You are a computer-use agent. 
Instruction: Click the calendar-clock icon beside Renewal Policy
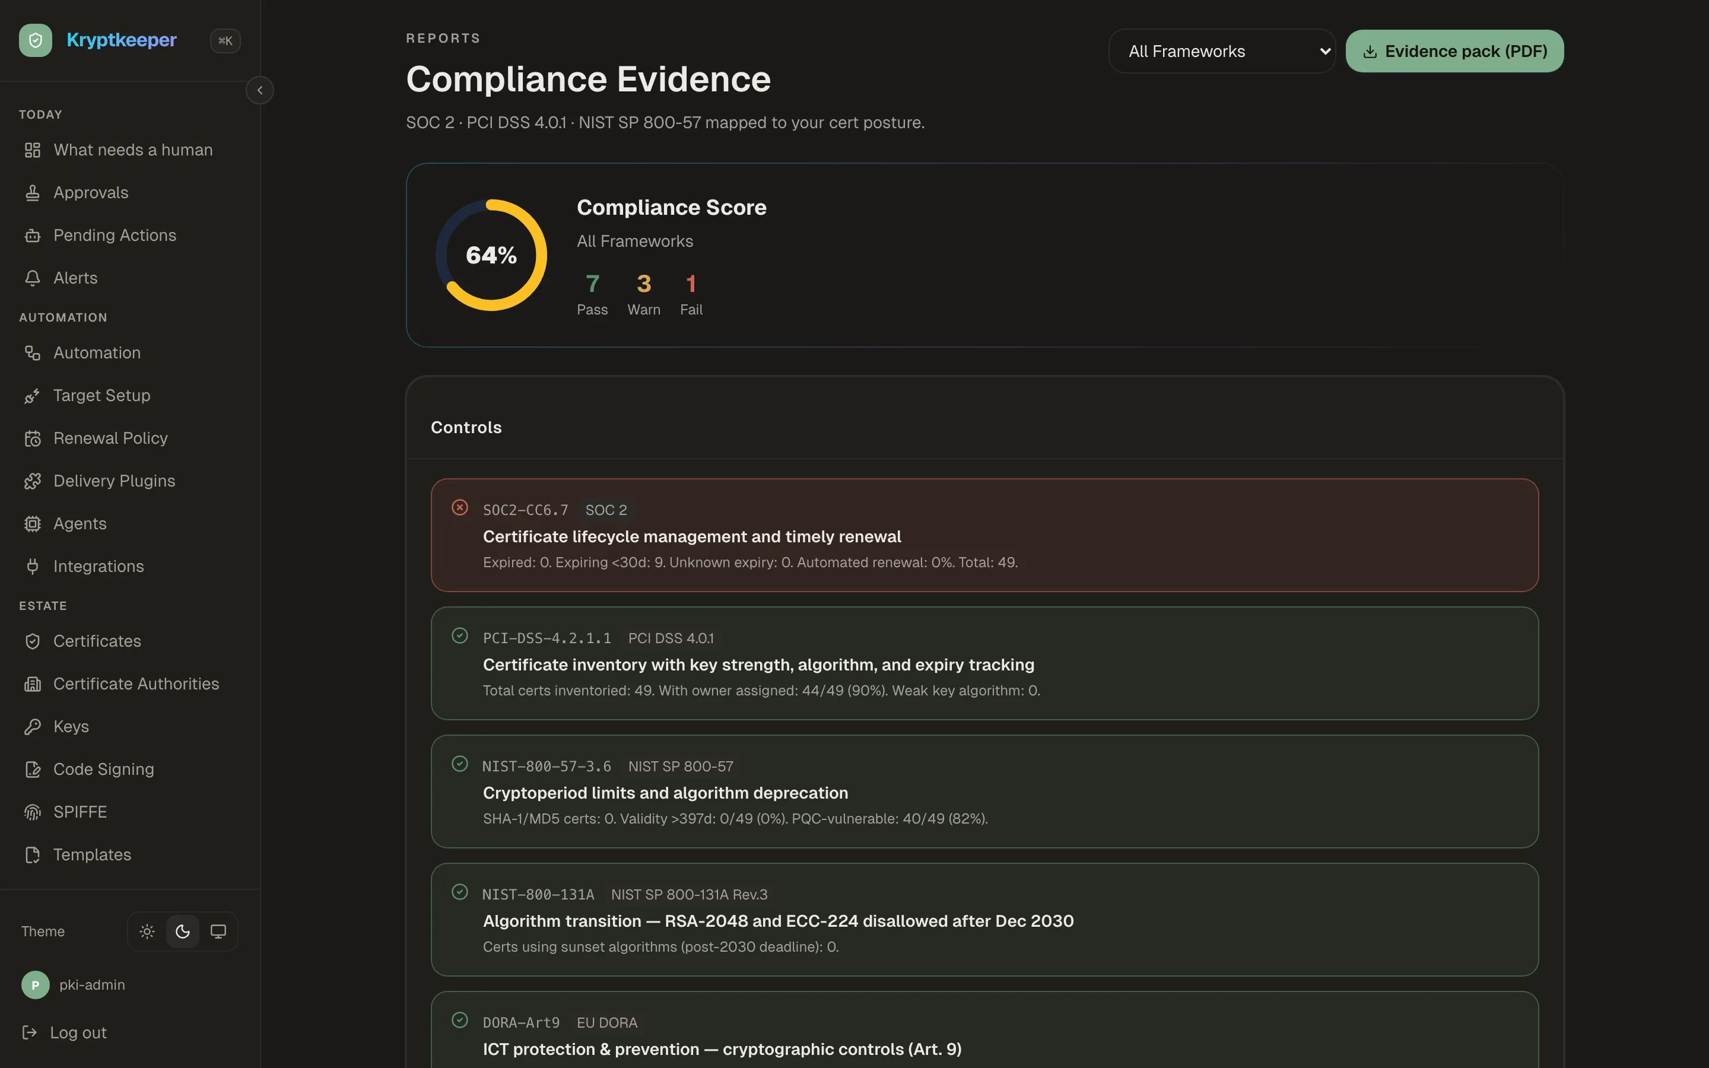click(33, 438)
